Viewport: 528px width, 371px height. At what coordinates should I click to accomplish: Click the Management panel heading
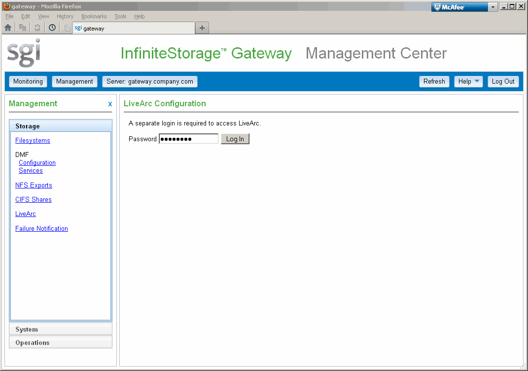33,103
